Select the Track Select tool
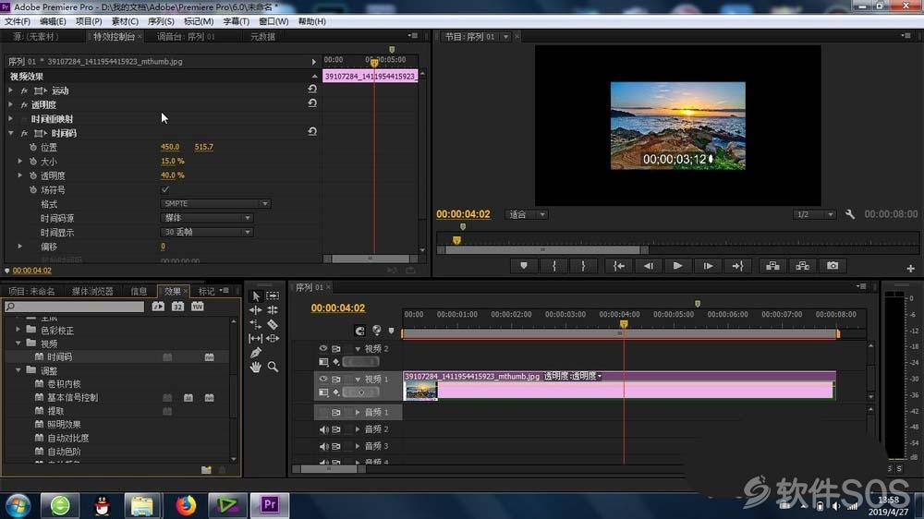 (273, 296)
